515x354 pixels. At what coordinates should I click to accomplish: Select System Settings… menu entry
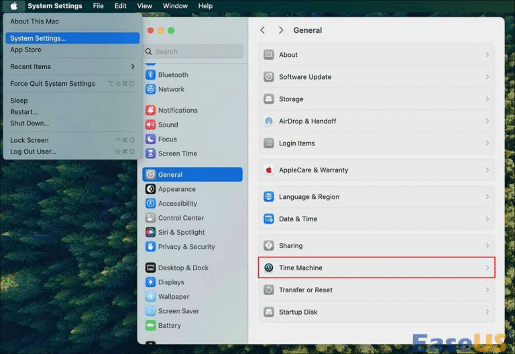(x=72, y=38)
